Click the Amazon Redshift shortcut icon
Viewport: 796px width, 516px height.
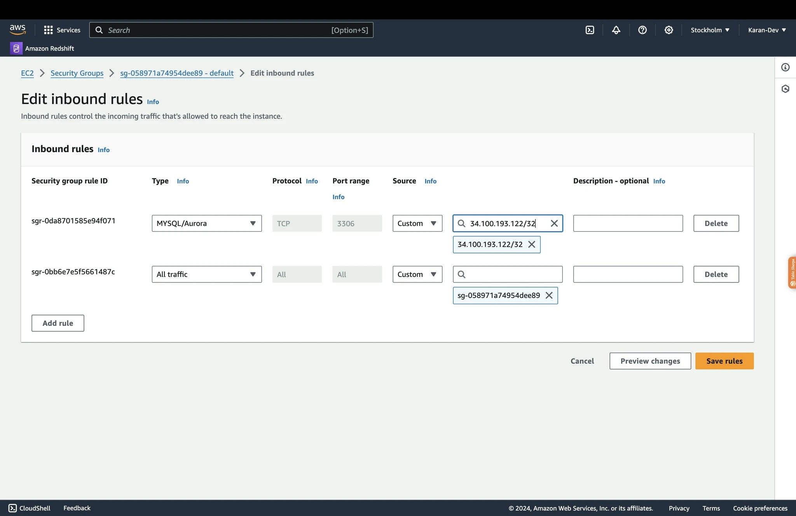pos(16,48)
